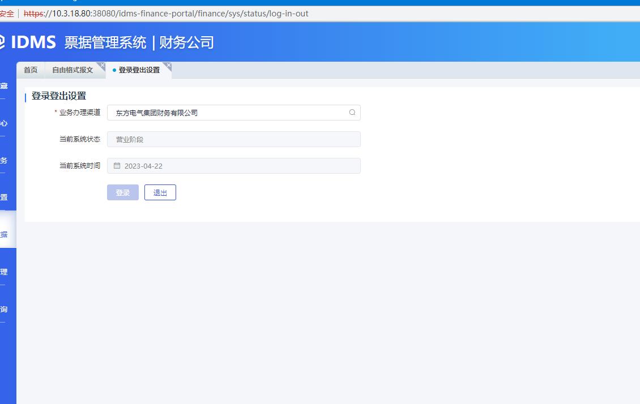
Task: Click the calendar icon beside 2023-04-22
Action: [x=117, y=166]
